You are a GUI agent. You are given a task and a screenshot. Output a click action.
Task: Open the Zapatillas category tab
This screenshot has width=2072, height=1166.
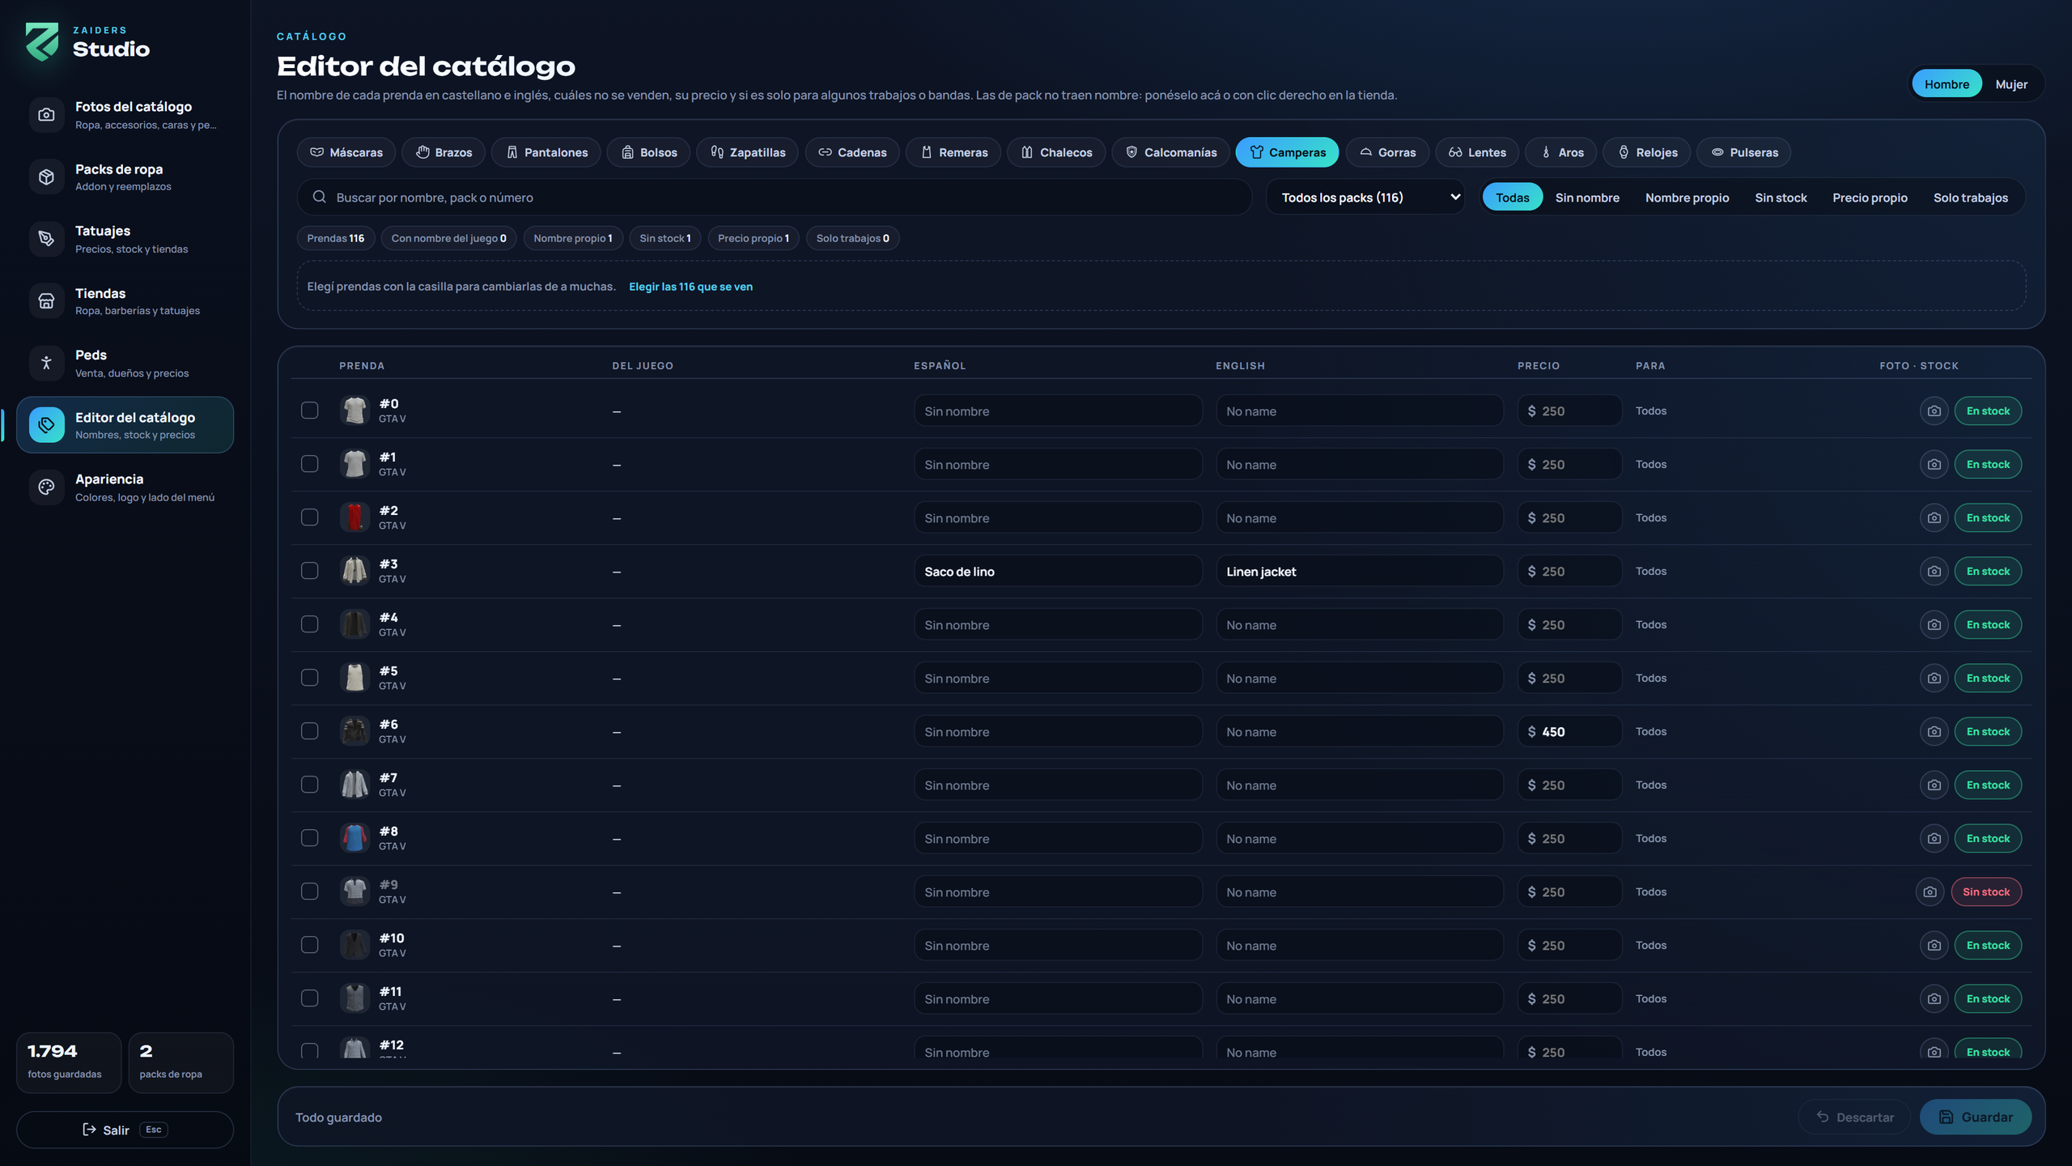pyautogui.click(x=747, y=152)
